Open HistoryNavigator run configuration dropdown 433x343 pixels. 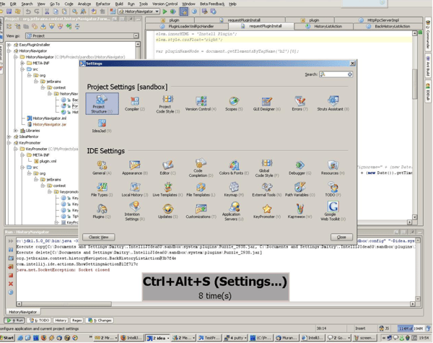click(139, 12)
